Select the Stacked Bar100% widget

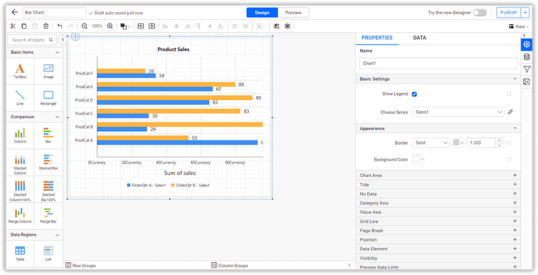point(48,191)
